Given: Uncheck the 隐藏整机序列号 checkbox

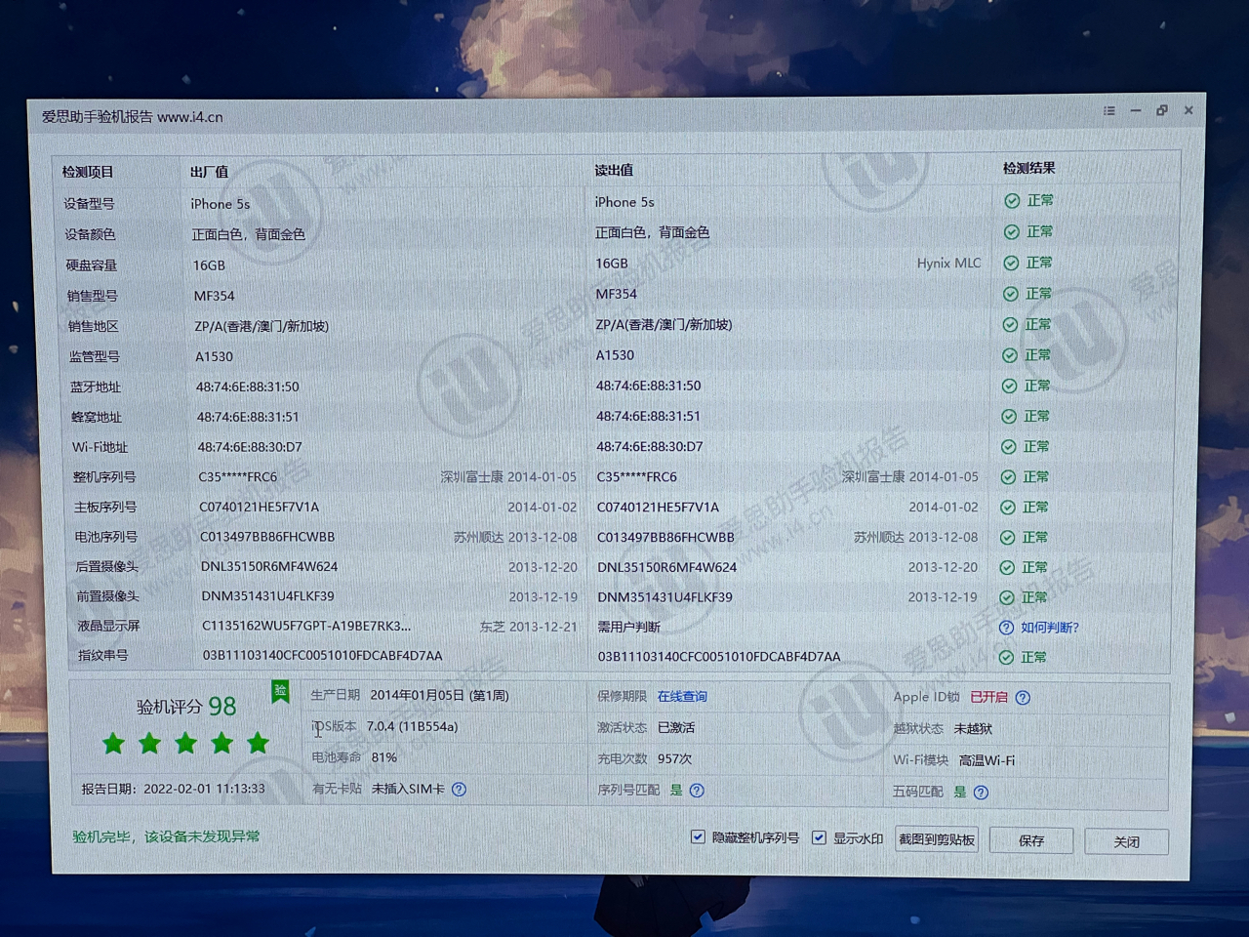Looking at the screenshot, I should click(698, 837).
